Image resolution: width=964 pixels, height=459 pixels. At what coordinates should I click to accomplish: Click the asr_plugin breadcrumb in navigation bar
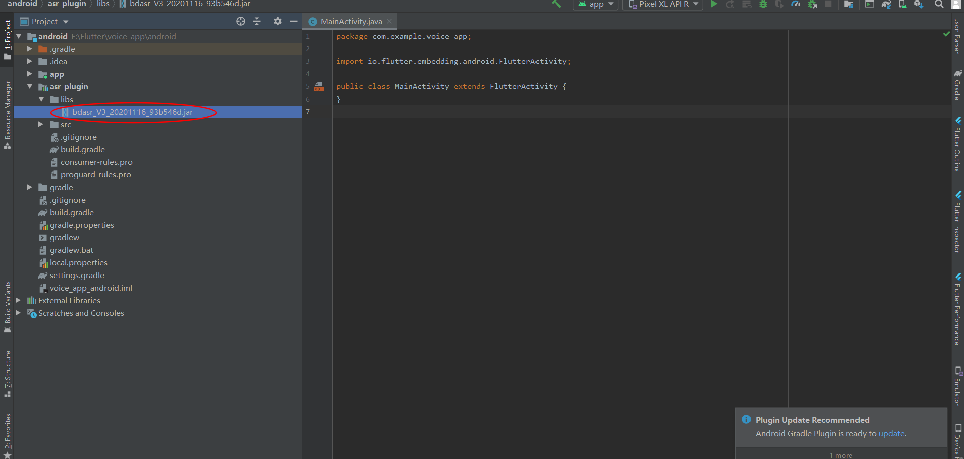(67, 4)
